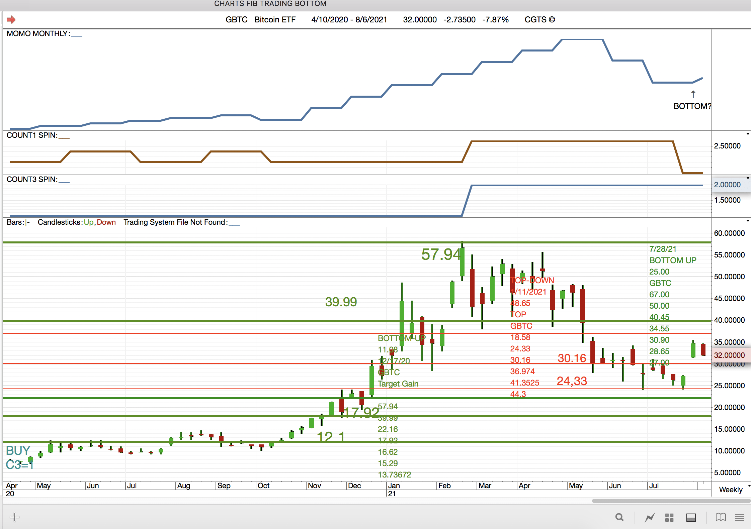The image size is (751, 529).
Task: Click the zigzag line chart icon
Action: click(x=650, y=518)
